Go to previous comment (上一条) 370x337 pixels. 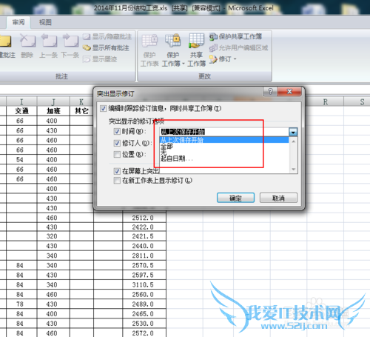[49, 46]
